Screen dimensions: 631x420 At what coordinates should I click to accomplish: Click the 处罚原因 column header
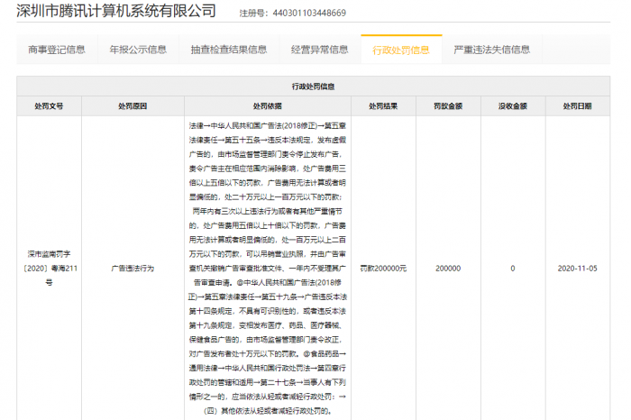[x=132, y=105]
